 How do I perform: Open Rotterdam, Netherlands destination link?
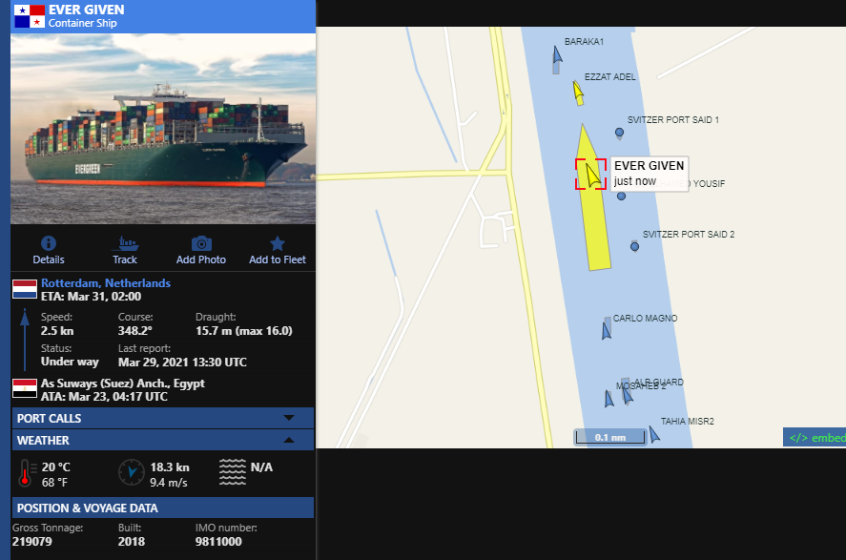(x=106, y=283)
